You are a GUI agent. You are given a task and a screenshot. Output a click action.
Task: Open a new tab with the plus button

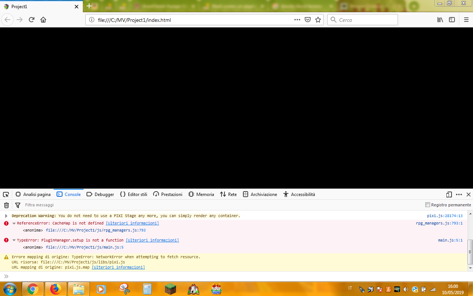pos(89,6)
